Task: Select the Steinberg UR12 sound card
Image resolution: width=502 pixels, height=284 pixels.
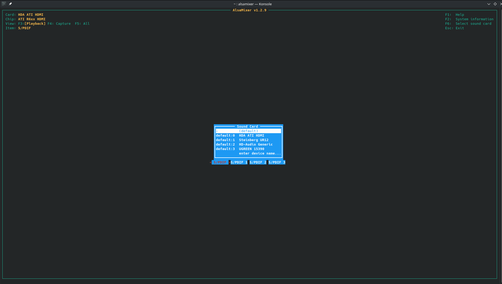Action: coord(253,140)
